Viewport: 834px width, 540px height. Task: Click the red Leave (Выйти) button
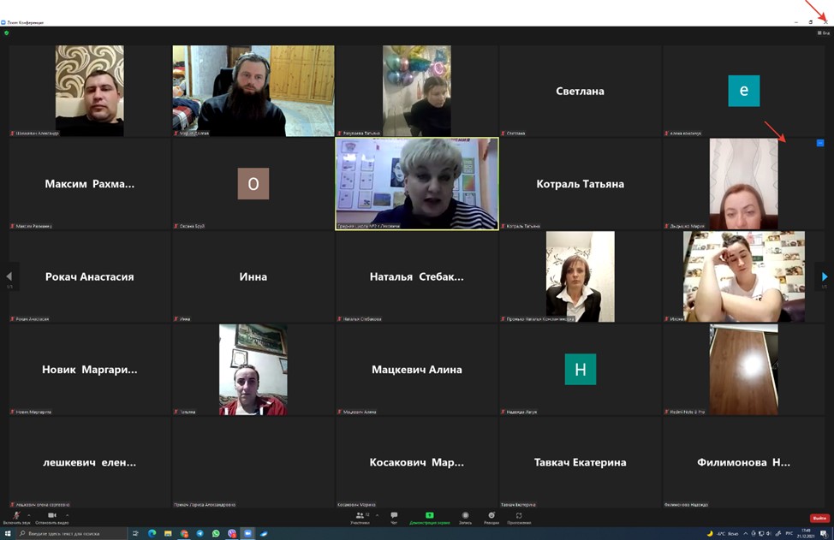click(x=819, y=518)
